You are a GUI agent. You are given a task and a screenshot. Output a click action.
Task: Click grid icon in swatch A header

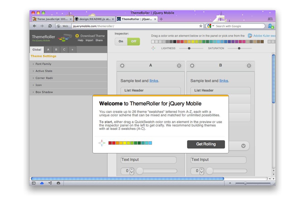point(179,66)
